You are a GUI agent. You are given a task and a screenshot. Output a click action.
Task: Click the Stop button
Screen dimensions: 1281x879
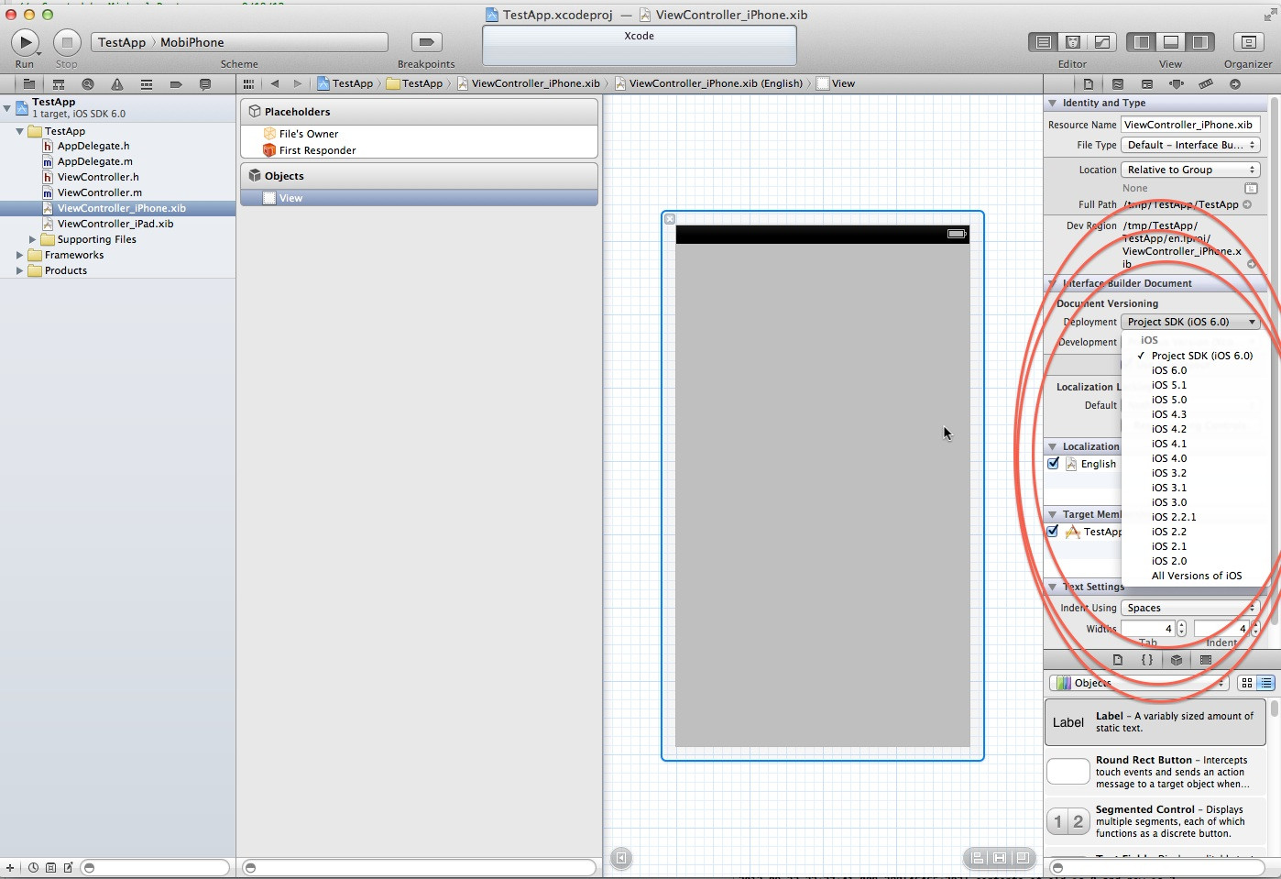[67, 42]
